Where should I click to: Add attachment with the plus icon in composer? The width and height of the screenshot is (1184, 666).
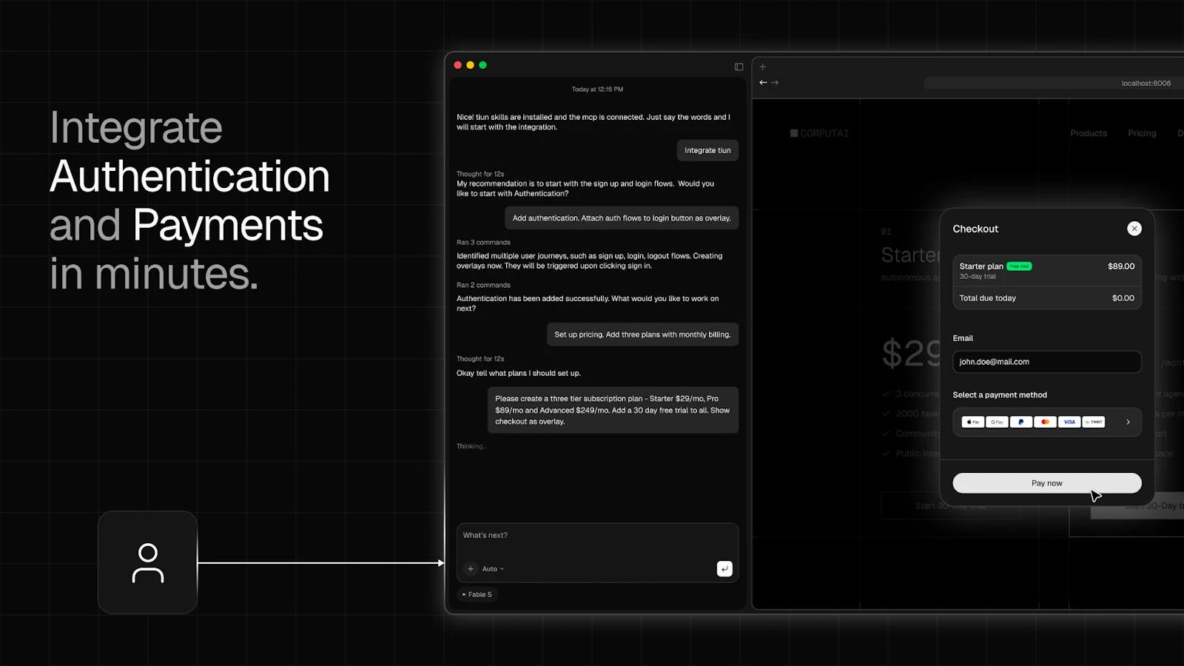coord(471,569)
